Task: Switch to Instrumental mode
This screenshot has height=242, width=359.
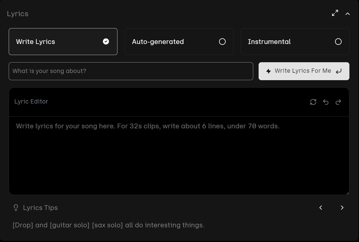Action: click(x=295, y=42)
